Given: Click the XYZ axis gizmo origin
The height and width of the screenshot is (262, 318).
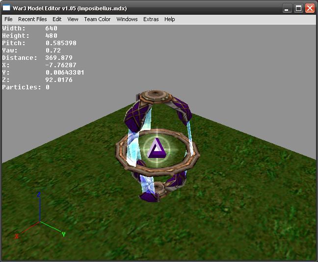Looking at the screenshot, I should click(40, 222).
